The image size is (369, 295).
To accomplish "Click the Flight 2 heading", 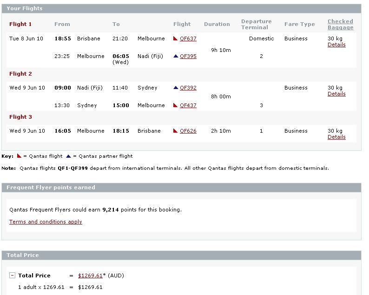I will point(20,74).
